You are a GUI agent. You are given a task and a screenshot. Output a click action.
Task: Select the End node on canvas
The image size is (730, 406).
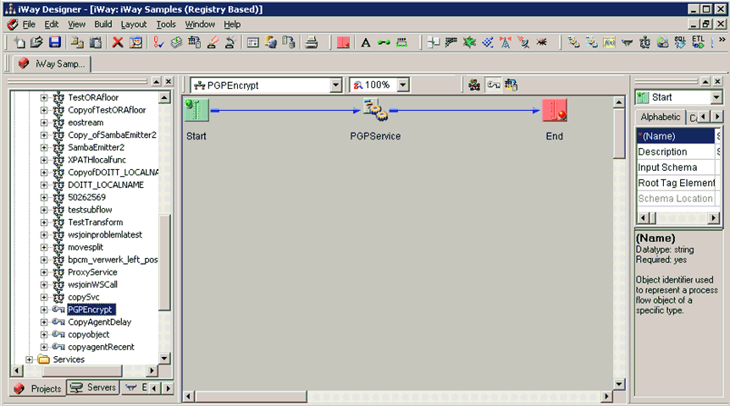555,111
